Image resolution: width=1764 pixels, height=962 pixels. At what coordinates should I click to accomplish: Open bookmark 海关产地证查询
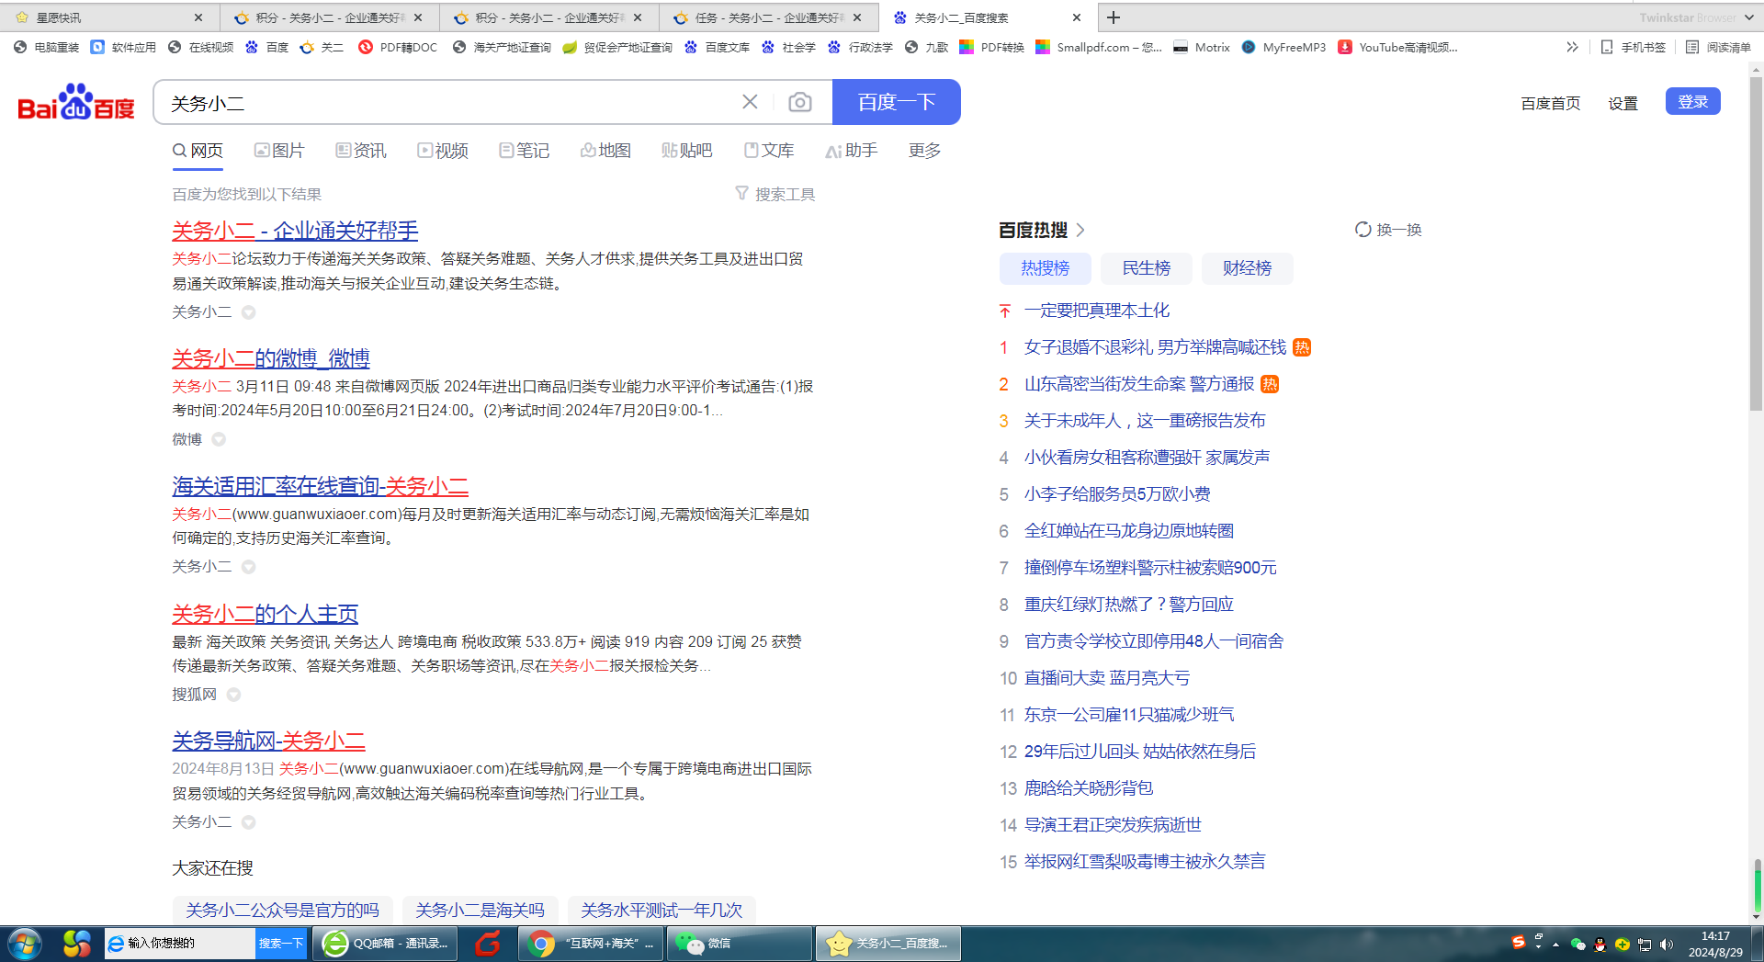click(502, 47)
